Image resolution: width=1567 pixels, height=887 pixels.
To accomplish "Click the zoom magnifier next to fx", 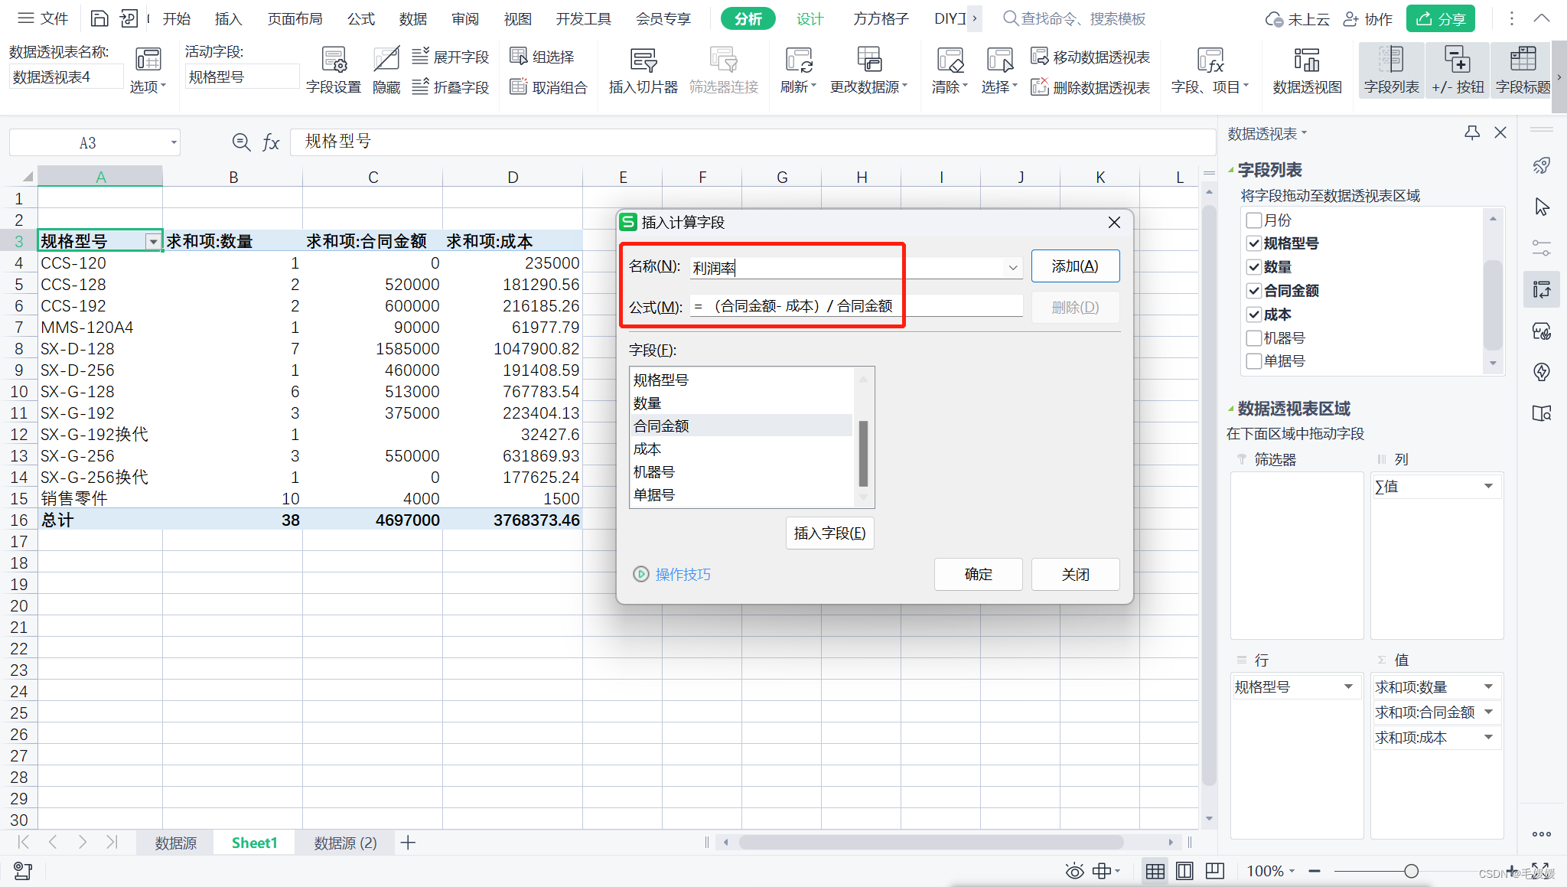I will click(241, 142).
